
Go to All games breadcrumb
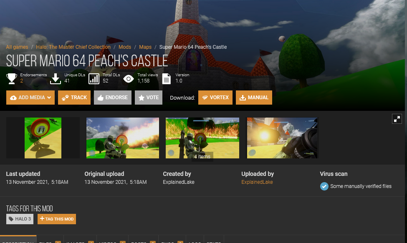pos(17,47)
